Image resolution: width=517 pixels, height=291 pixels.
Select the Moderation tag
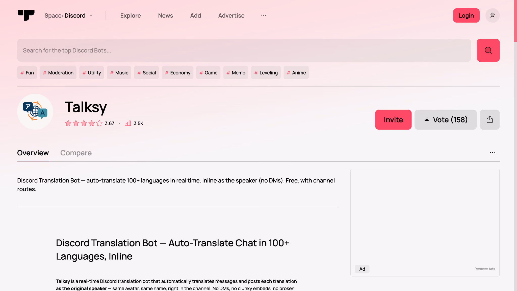[x=58, y=73]
